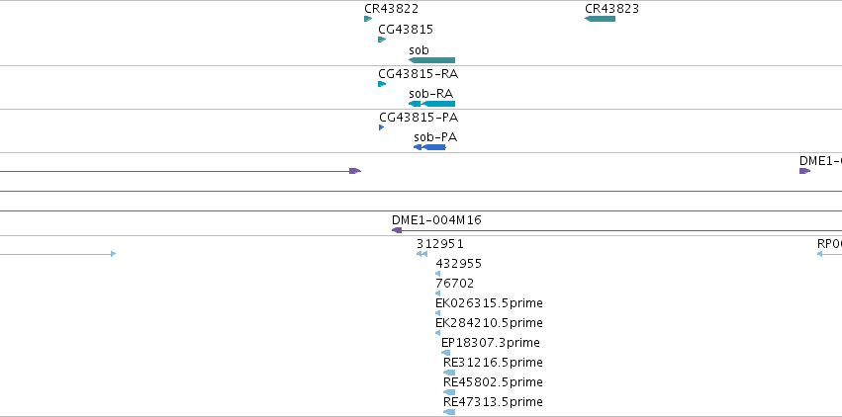
Task: Click the 76702 label text
Action: 455,283
